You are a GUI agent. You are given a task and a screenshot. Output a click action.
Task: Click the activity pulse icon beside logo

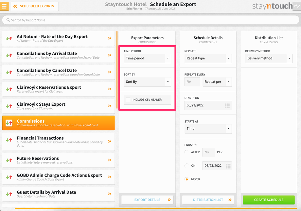click(x=297, y=6)
